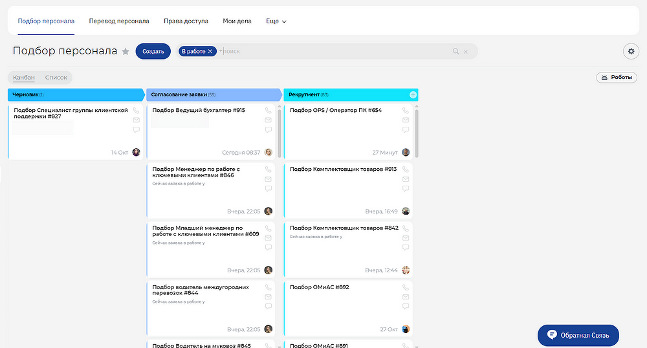
Task: Click phone icon on Комплектовщик товаров #913 card
Action: pyautogui.click(x=406, y=169)
